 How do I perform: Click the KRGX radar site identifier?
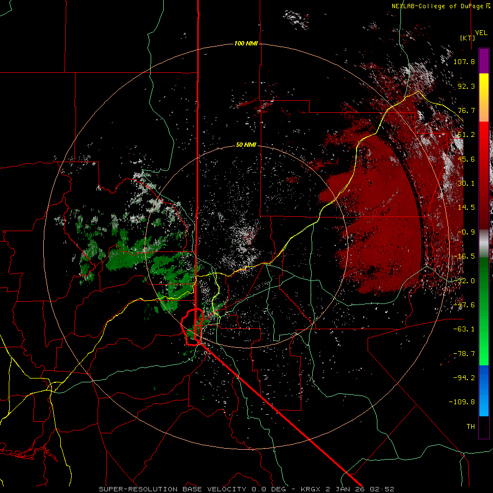pos(312,489)
